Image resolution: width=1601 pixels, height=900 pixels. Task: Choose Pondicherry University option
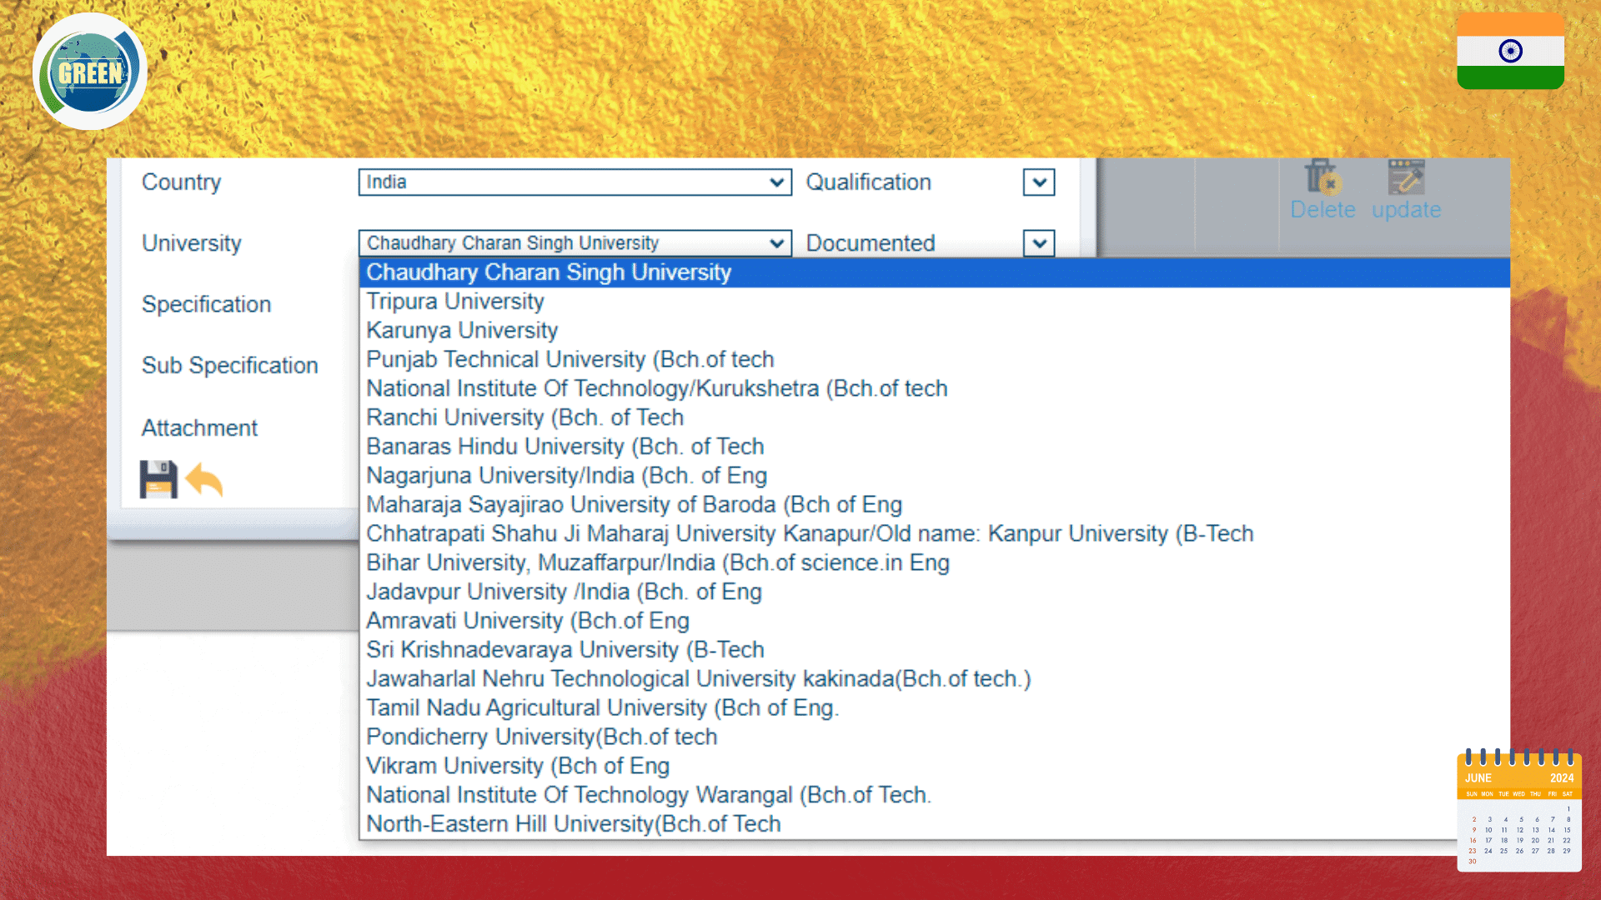coord(542,737)
